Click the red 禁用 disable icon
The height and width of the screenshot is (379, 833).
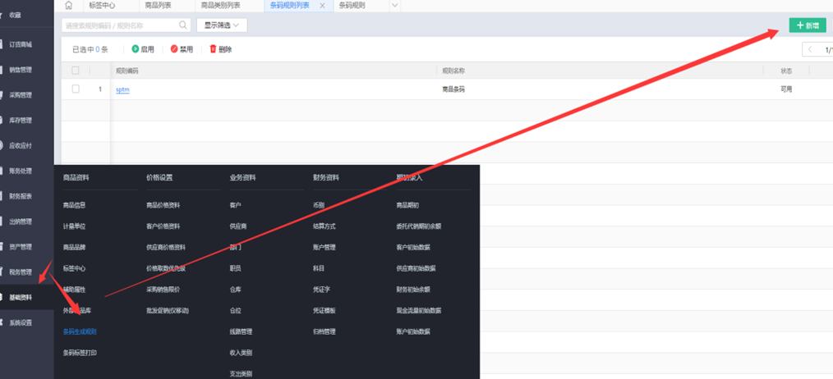174,49
